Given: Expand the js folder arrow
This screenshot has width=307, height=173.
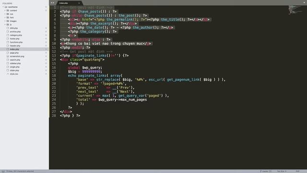Looking at the screenshot, I should 5,25.
